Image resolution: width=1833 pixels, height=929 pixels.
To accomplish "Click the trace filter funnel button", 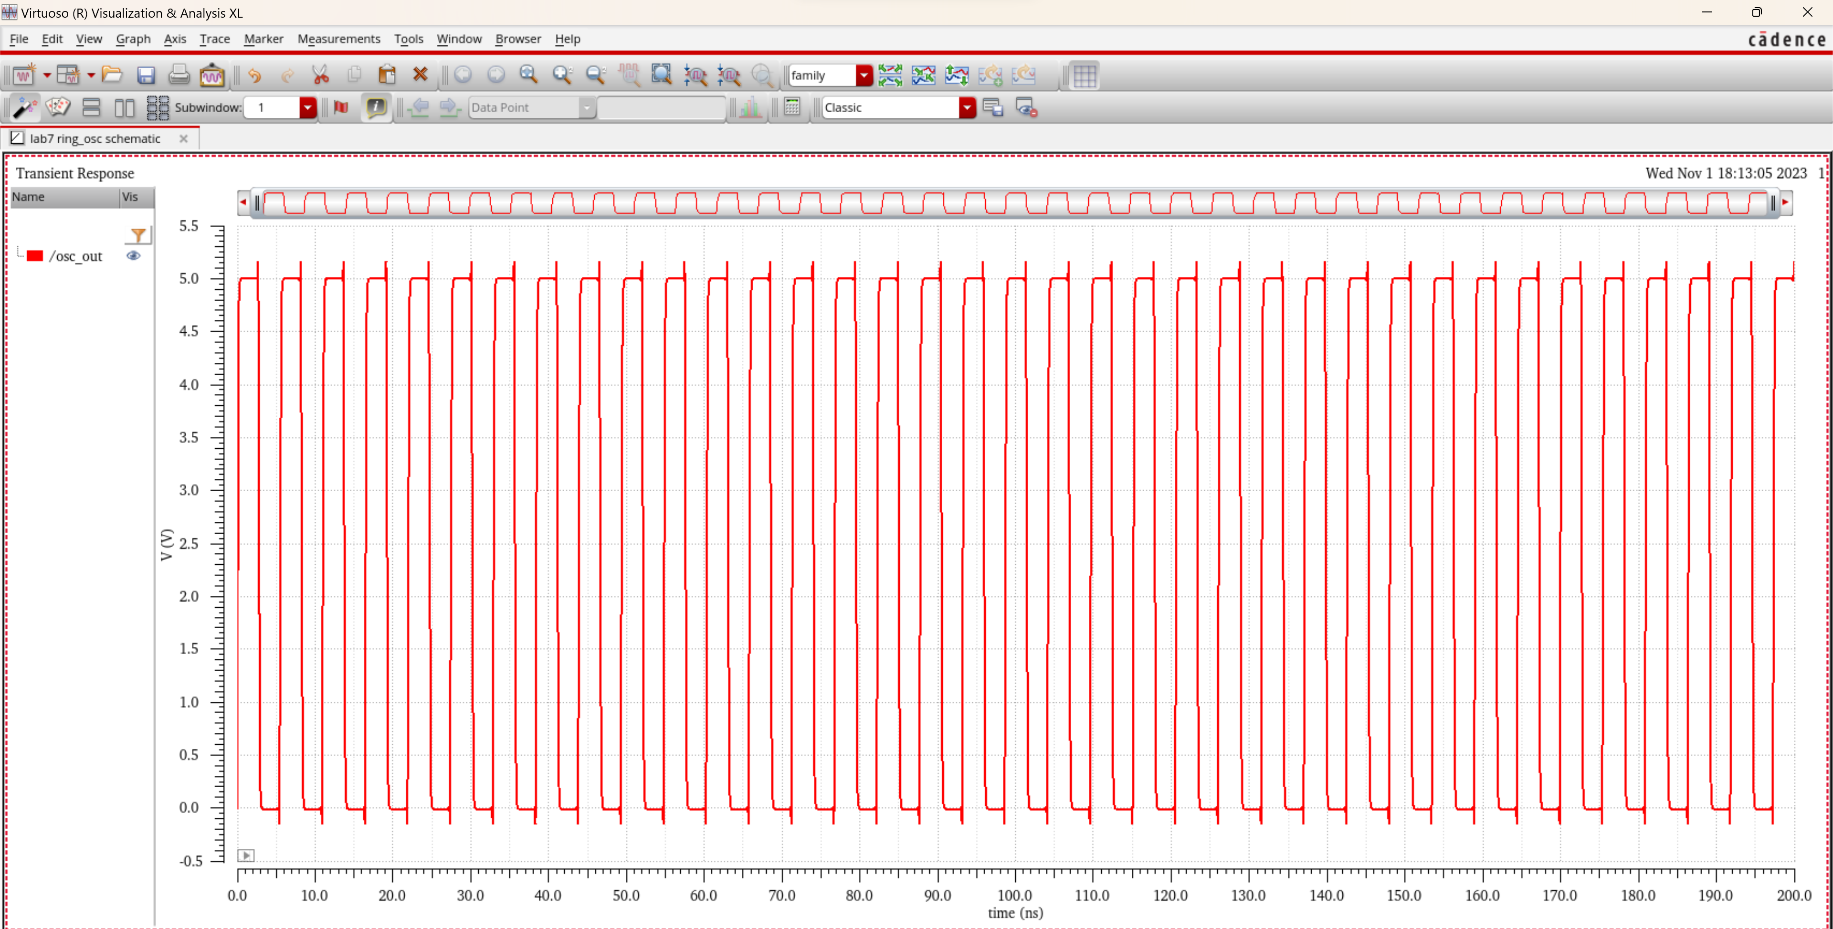I will (138, 235).
